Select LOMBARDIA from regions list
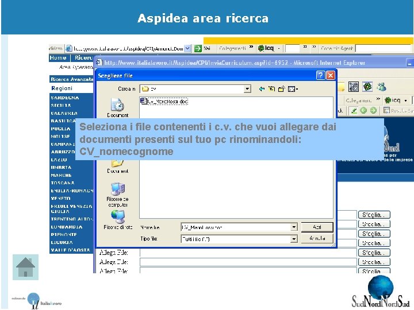The image size is (414, 310). point(67,227)
